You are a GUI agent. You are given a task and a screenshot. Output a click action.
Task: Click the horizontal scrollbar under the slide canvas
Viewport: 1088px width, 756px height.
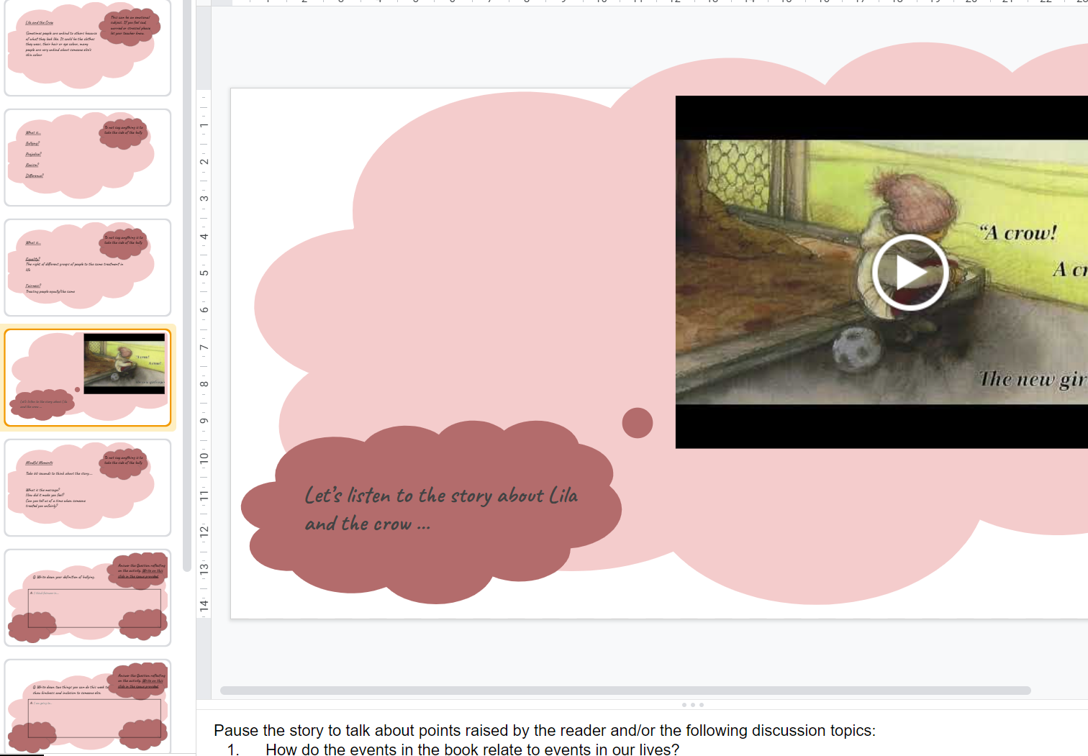[625, 691]
